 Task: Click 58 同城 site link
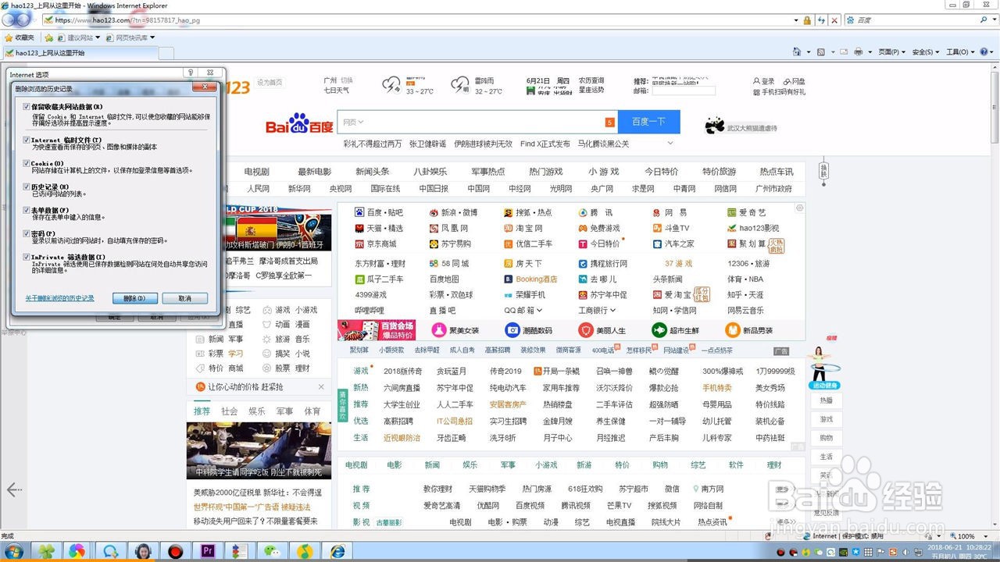tap(449, 264)
